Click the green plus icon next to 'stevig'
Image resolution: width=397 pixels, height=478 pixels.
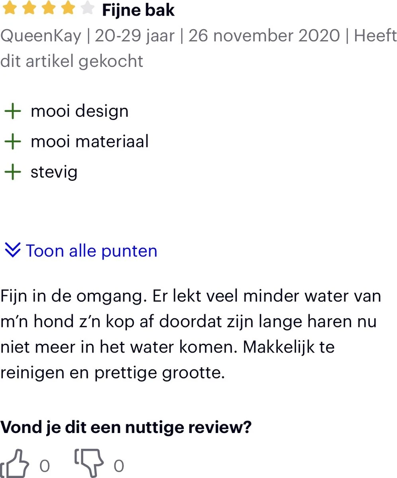click(x=13, y=172)
